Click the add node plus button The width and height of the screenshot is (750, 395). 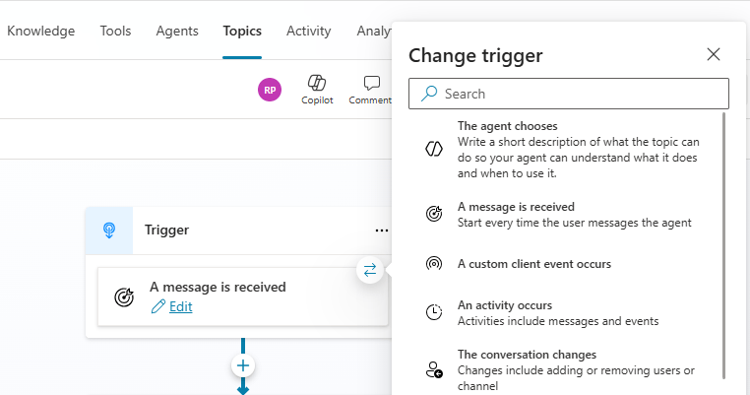tap(243, 366)
